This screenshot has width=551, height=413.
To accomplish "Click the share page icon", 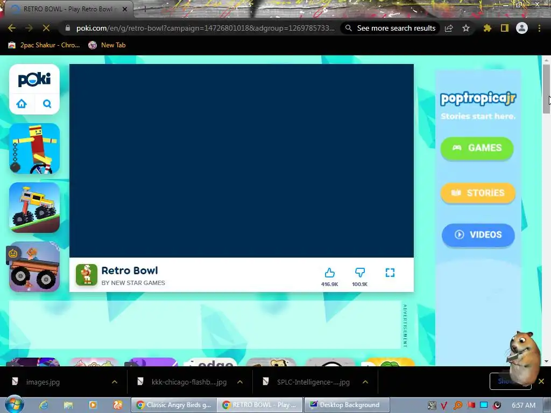I will pos(449,28).
